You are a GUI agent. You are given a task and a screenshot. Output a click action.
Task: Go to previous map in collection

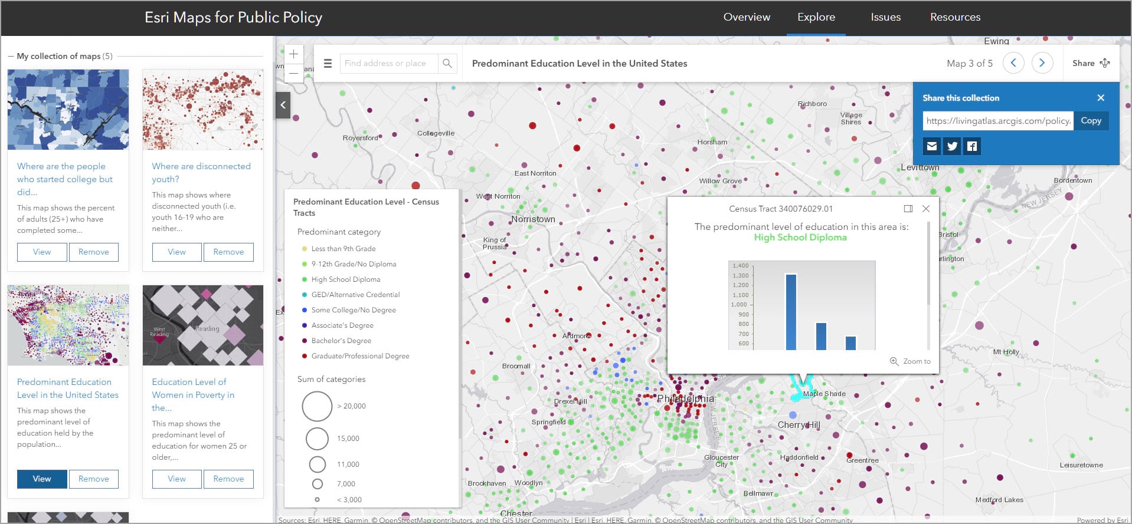[1013, 63]
